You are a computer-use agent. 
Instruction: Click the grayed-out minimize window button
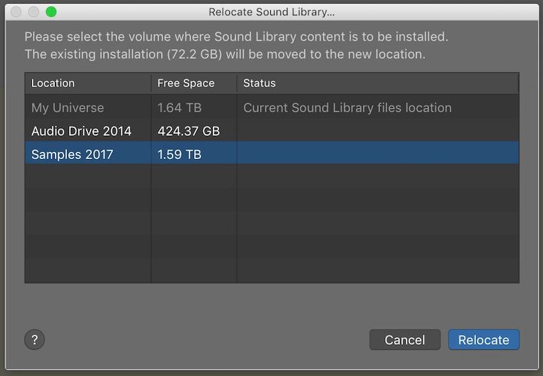(x=34, y=11)
